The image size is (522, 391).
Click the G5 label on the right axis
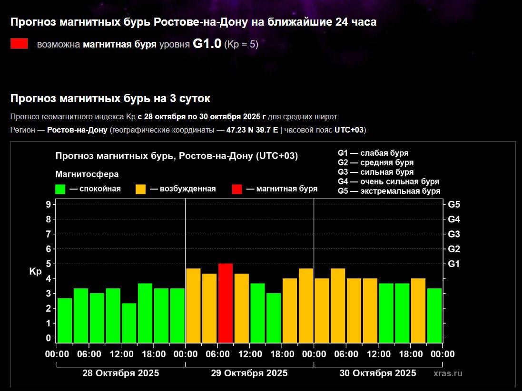tap(454, 204)
